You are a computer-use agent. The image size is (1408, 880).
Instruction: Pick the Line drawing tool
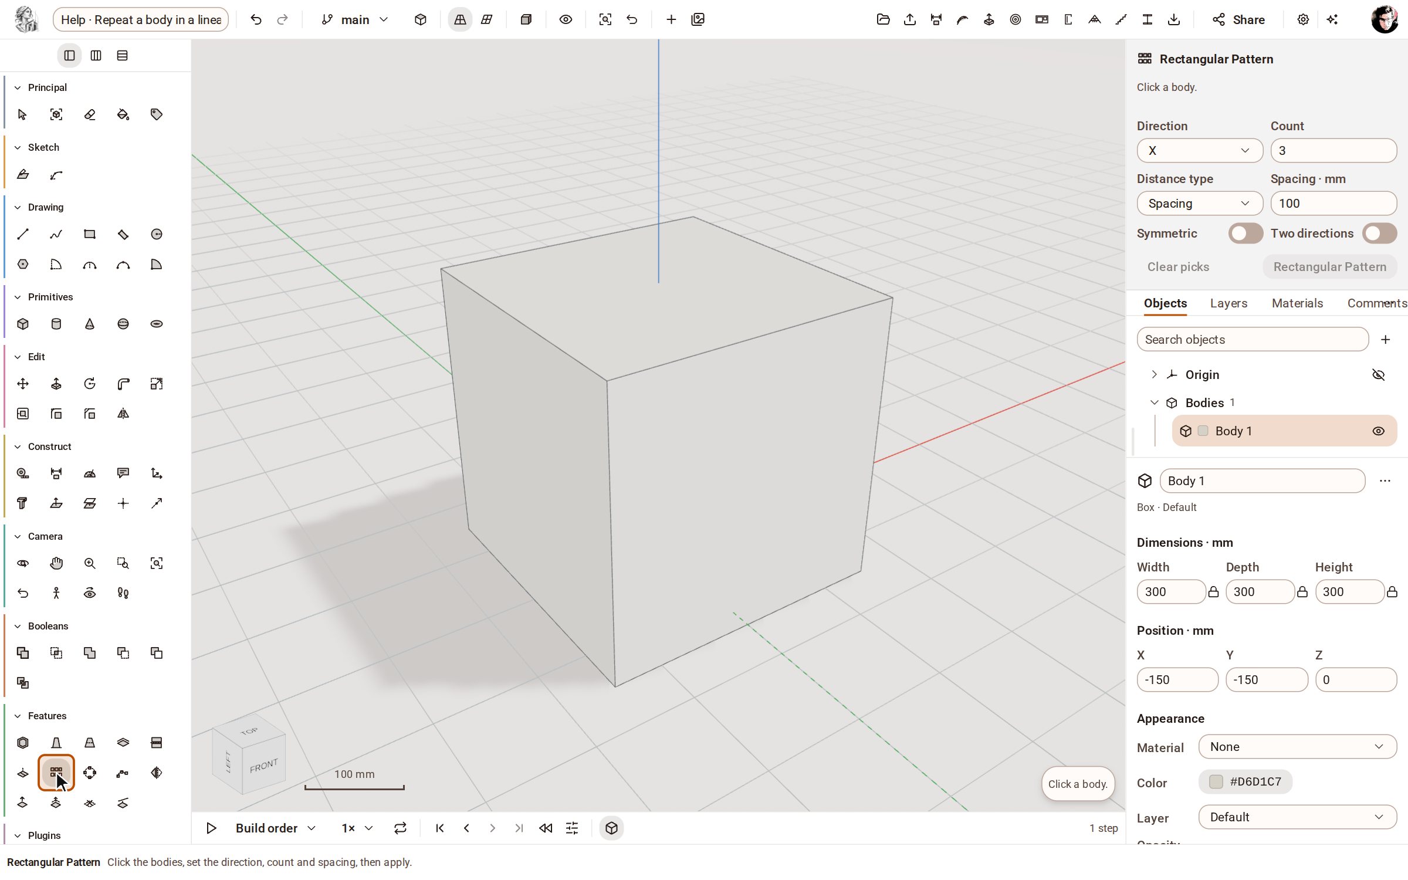coord(23,234)
